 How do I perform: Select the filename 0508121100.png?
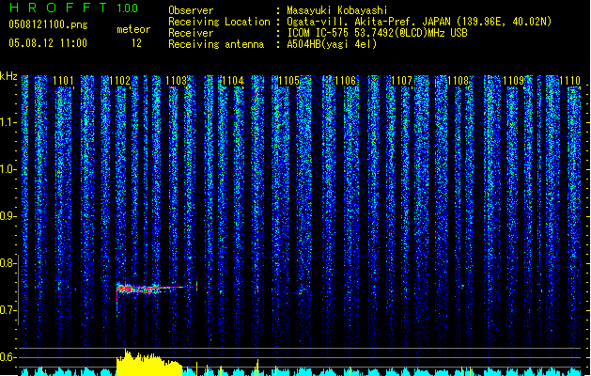[48, 24]
